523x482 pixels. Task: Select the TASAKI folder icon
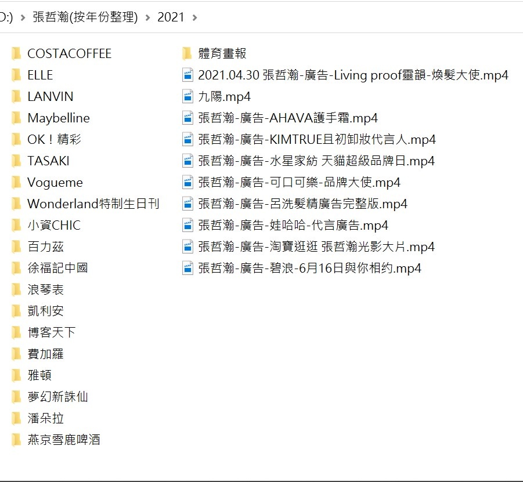[x=16, y=161]
